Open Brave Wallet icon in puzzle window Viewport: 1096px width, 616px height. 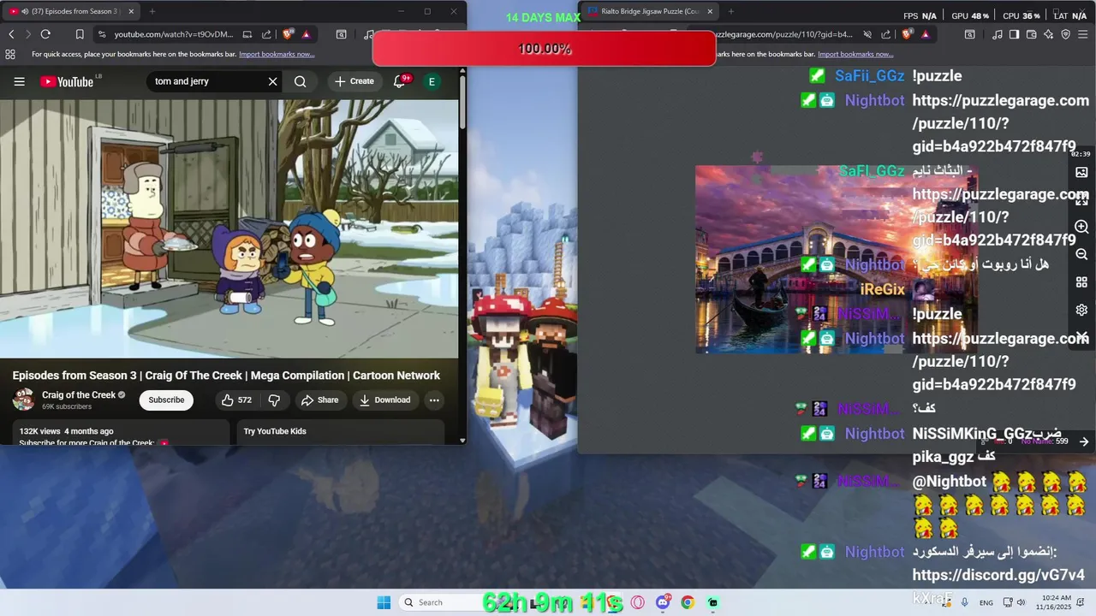tap(1031, 34)
